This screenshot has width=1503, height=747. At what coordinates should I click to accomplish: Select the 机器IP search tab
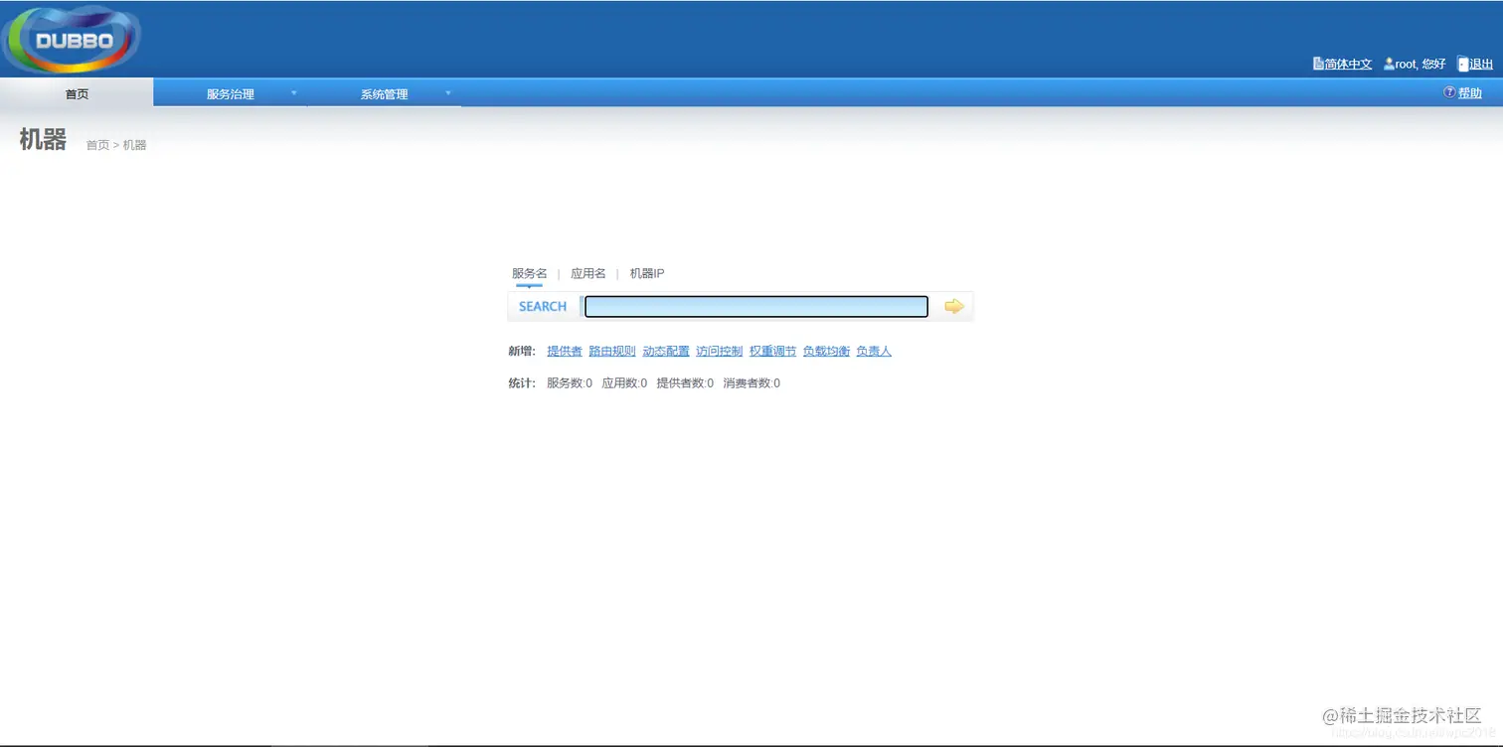646,273
